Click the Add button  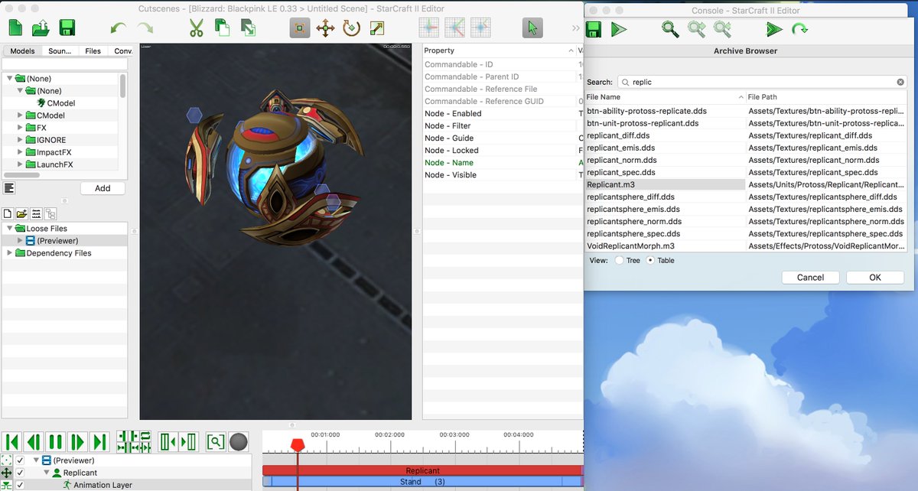pos(103,188)
